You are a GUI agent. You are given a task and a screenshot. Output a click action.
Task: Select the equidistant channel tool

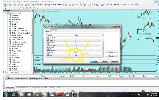click(24, 8)
